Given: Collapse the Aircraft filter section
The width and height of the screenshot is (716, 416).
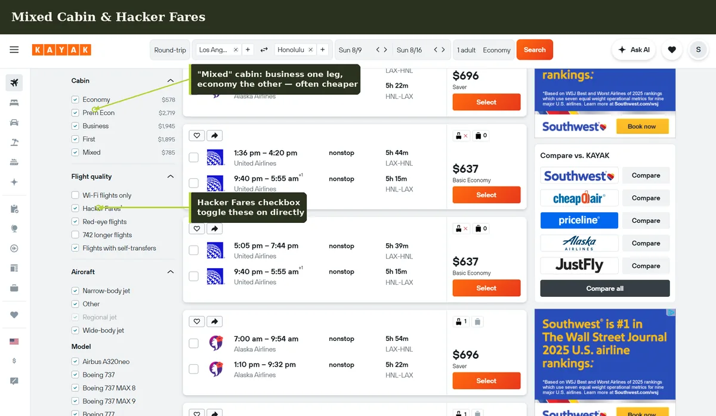Looking at the screenshot, I should pos(171,272).
